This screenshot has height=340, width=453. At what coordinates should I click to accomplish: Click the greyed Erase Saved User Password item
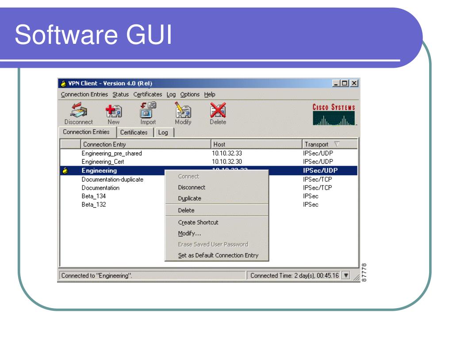tap(217, 244)
